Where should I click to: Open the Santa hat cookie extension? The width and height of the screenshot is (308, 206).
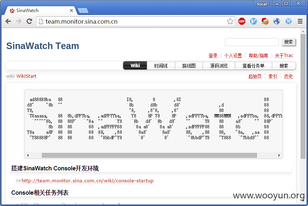[265, 21]
